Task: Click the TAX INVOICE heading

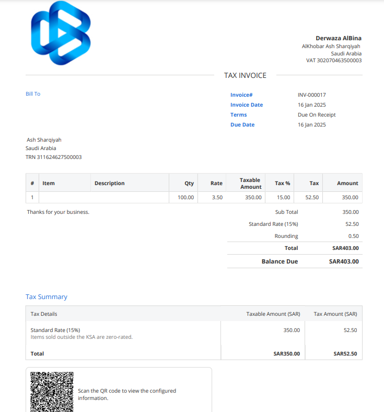Action: pyautogui.click(x=245, y=75)
